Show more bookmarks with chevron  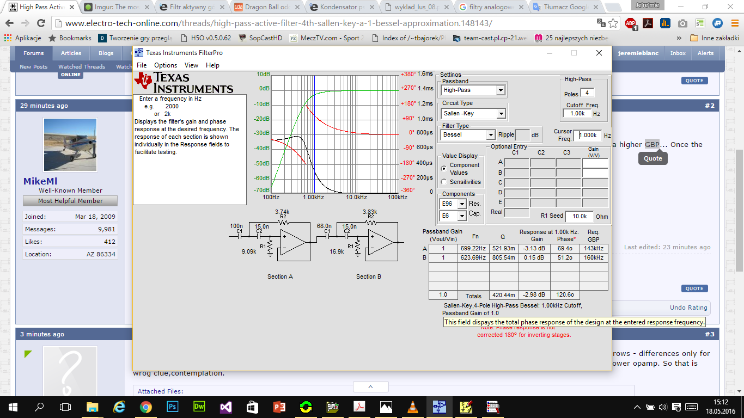(x=679, y=38)
